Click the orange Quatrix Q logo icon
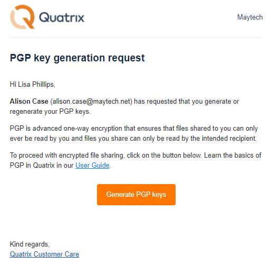This screenshot has height=264, width=271. tap(22, 17)
